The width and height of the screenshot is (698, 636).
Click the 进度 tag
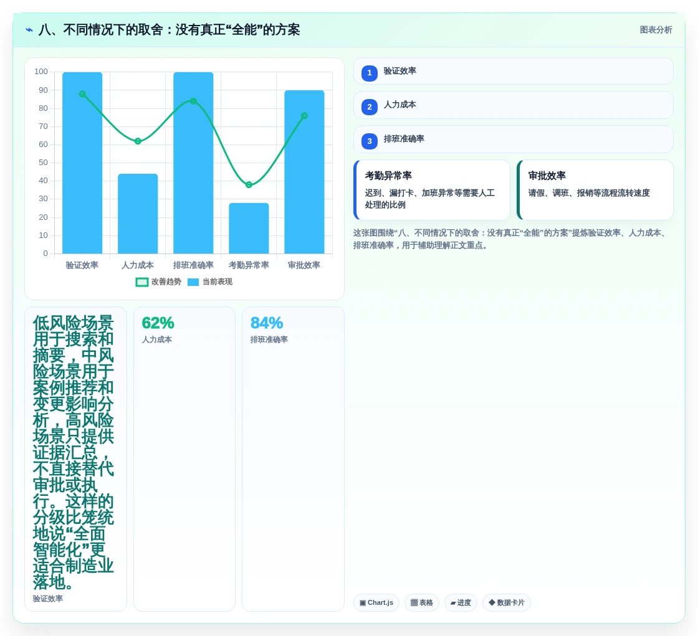461,602
